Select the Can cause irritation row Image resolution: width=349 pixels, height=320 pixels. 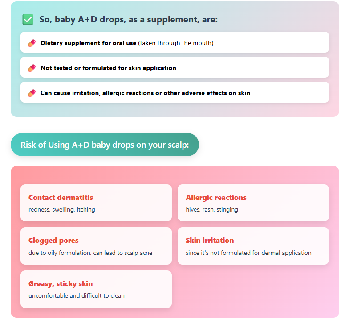point(174,92)
